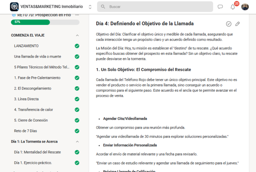Click checkmark beside Línea Directa

(x=77, y=99)
